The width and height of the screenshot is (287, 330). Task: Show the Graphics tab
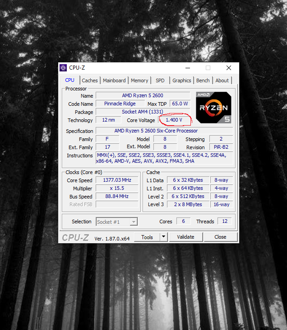pos(182,80)
